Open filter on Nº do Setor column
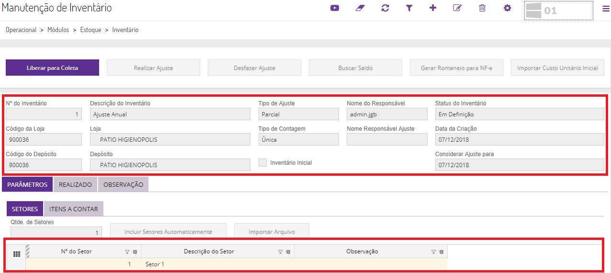The image size is (611, 273). pos(127,252)
